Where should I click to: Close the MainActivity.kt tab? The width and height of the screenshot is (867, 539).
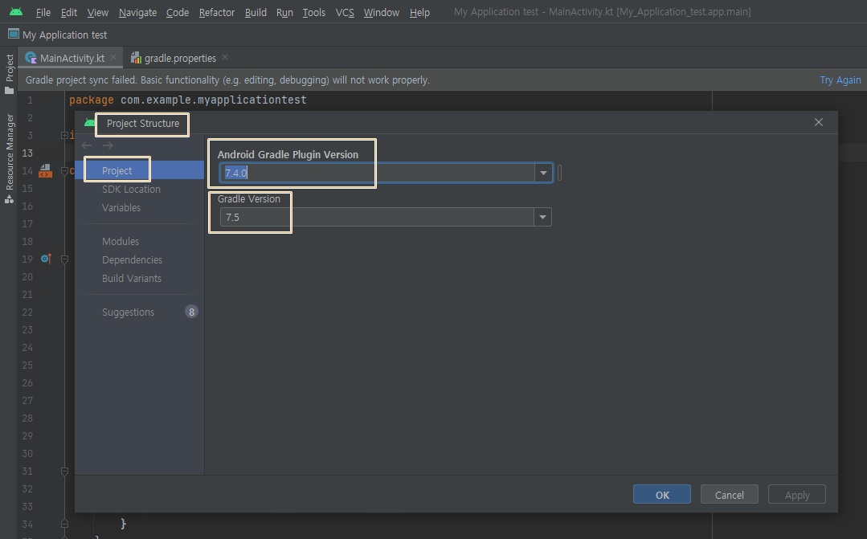coord(113,57)
